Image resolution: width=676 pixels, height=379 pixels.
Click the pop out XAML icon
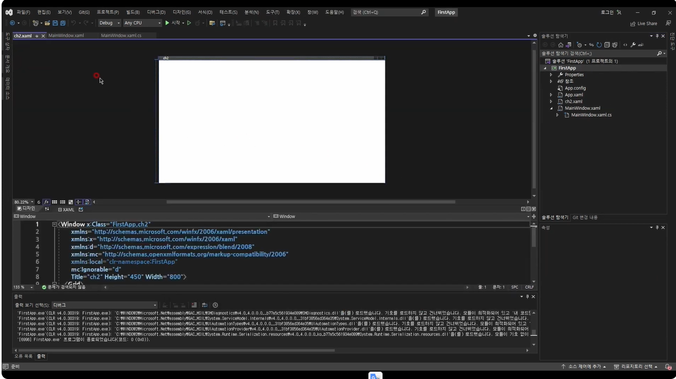point(81,210)
